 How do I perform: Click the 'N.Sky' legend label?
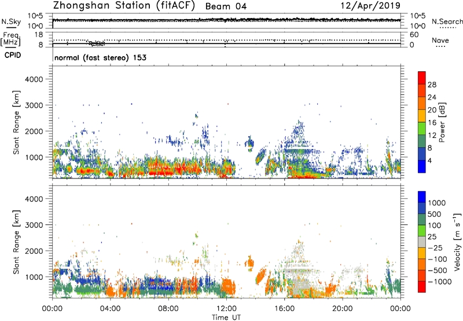[x=11, y=22]
